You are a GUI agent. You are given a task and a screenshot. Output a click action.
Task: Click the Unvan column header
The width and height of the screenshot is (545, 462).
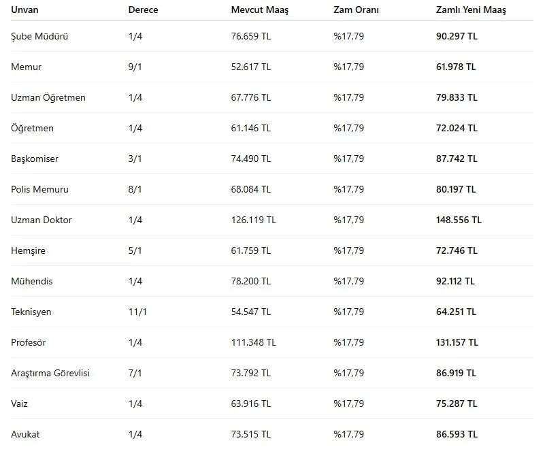click(24, 10)
